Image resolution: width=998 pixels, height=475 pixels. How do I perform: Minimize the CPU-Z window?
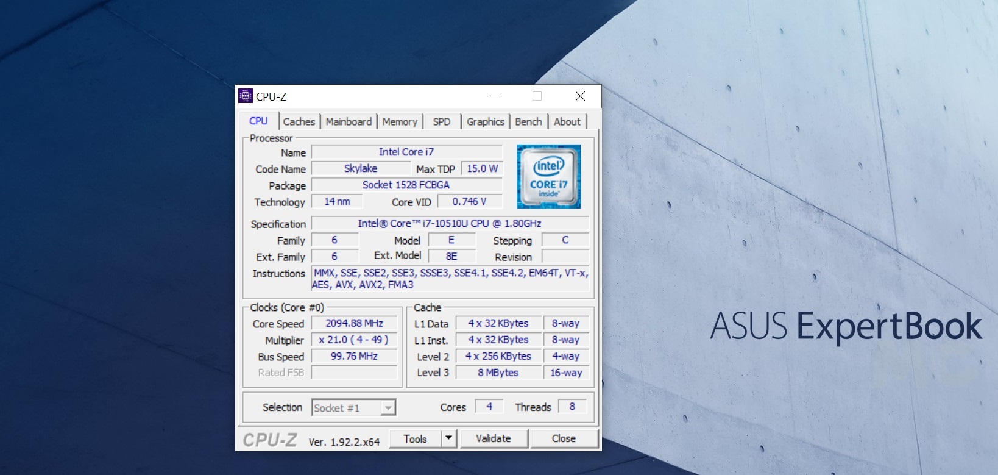(495, 96)
